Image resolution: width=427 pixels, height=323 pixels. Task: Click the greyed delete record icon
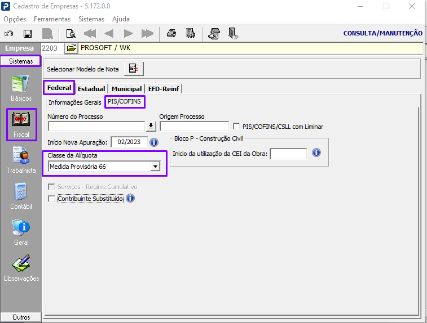[x=47, y=34]
